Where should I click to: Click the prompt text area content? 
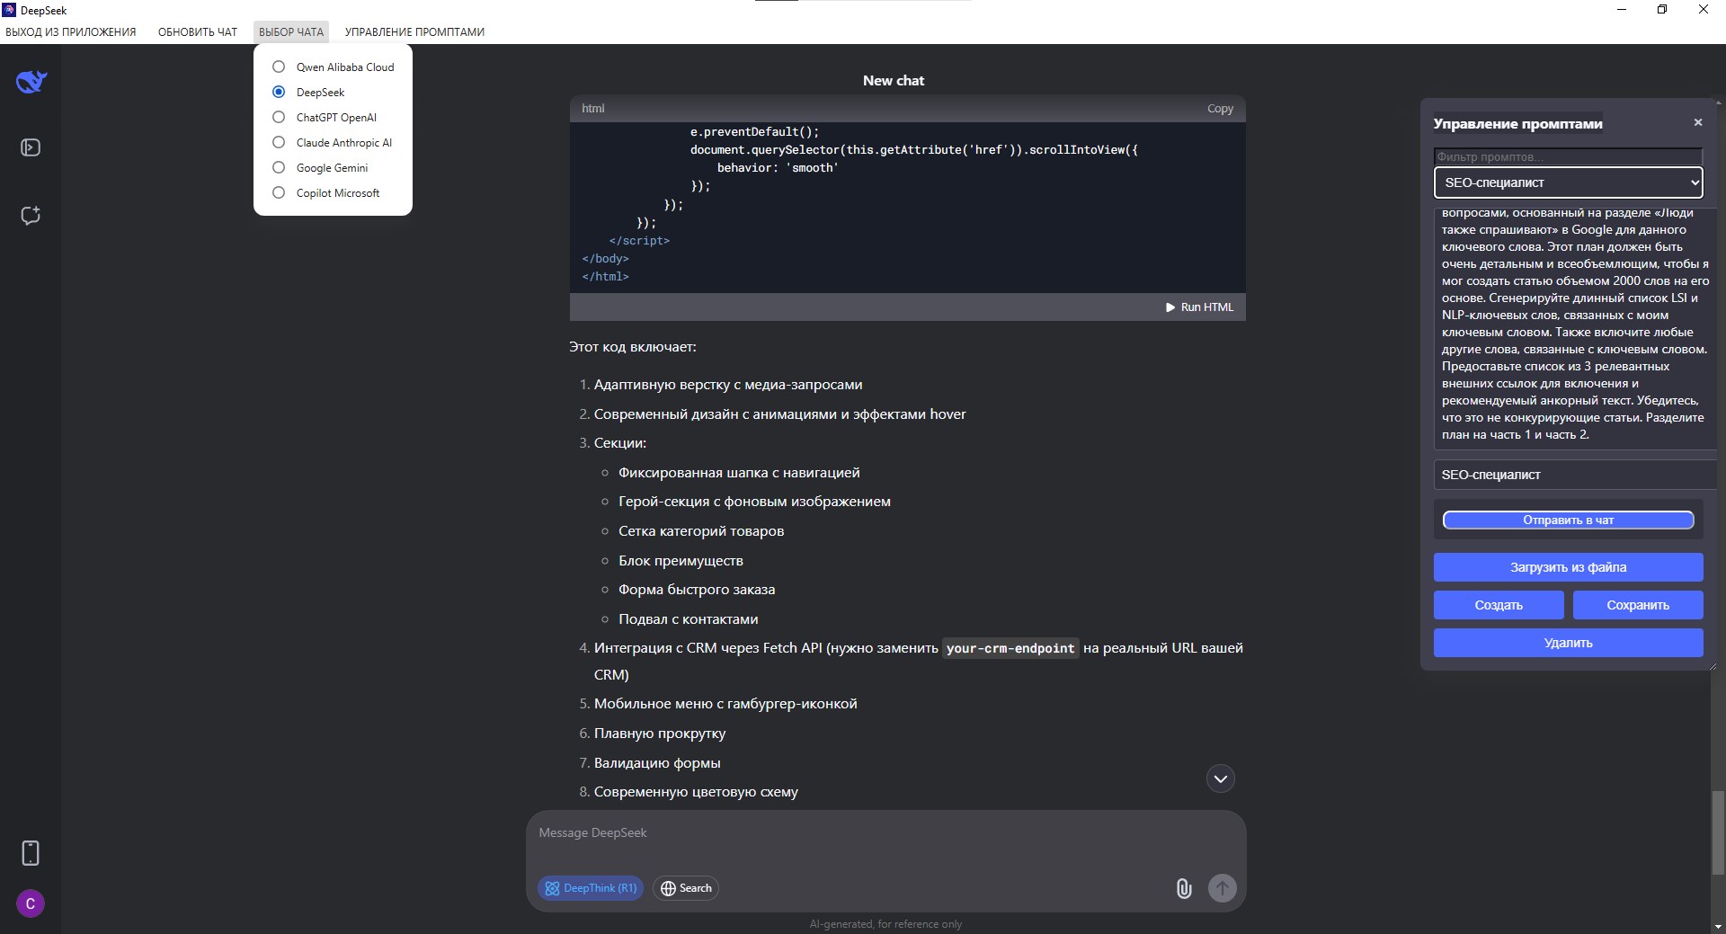tap(1574, 329)
